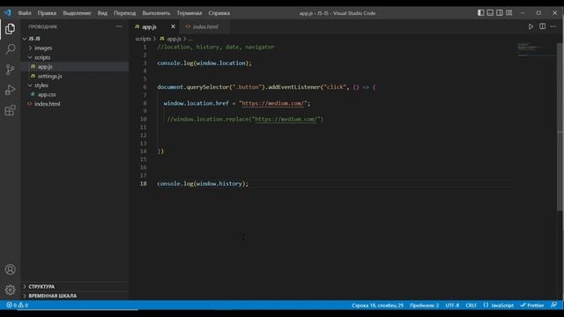This screenshot has height=317, width=564.
Task: Open the Файл menu
Action: [x=25, y=13]
